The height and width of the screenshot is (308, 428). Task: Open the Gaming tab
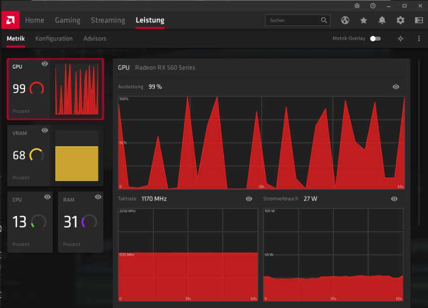click(x=67, y=20)
